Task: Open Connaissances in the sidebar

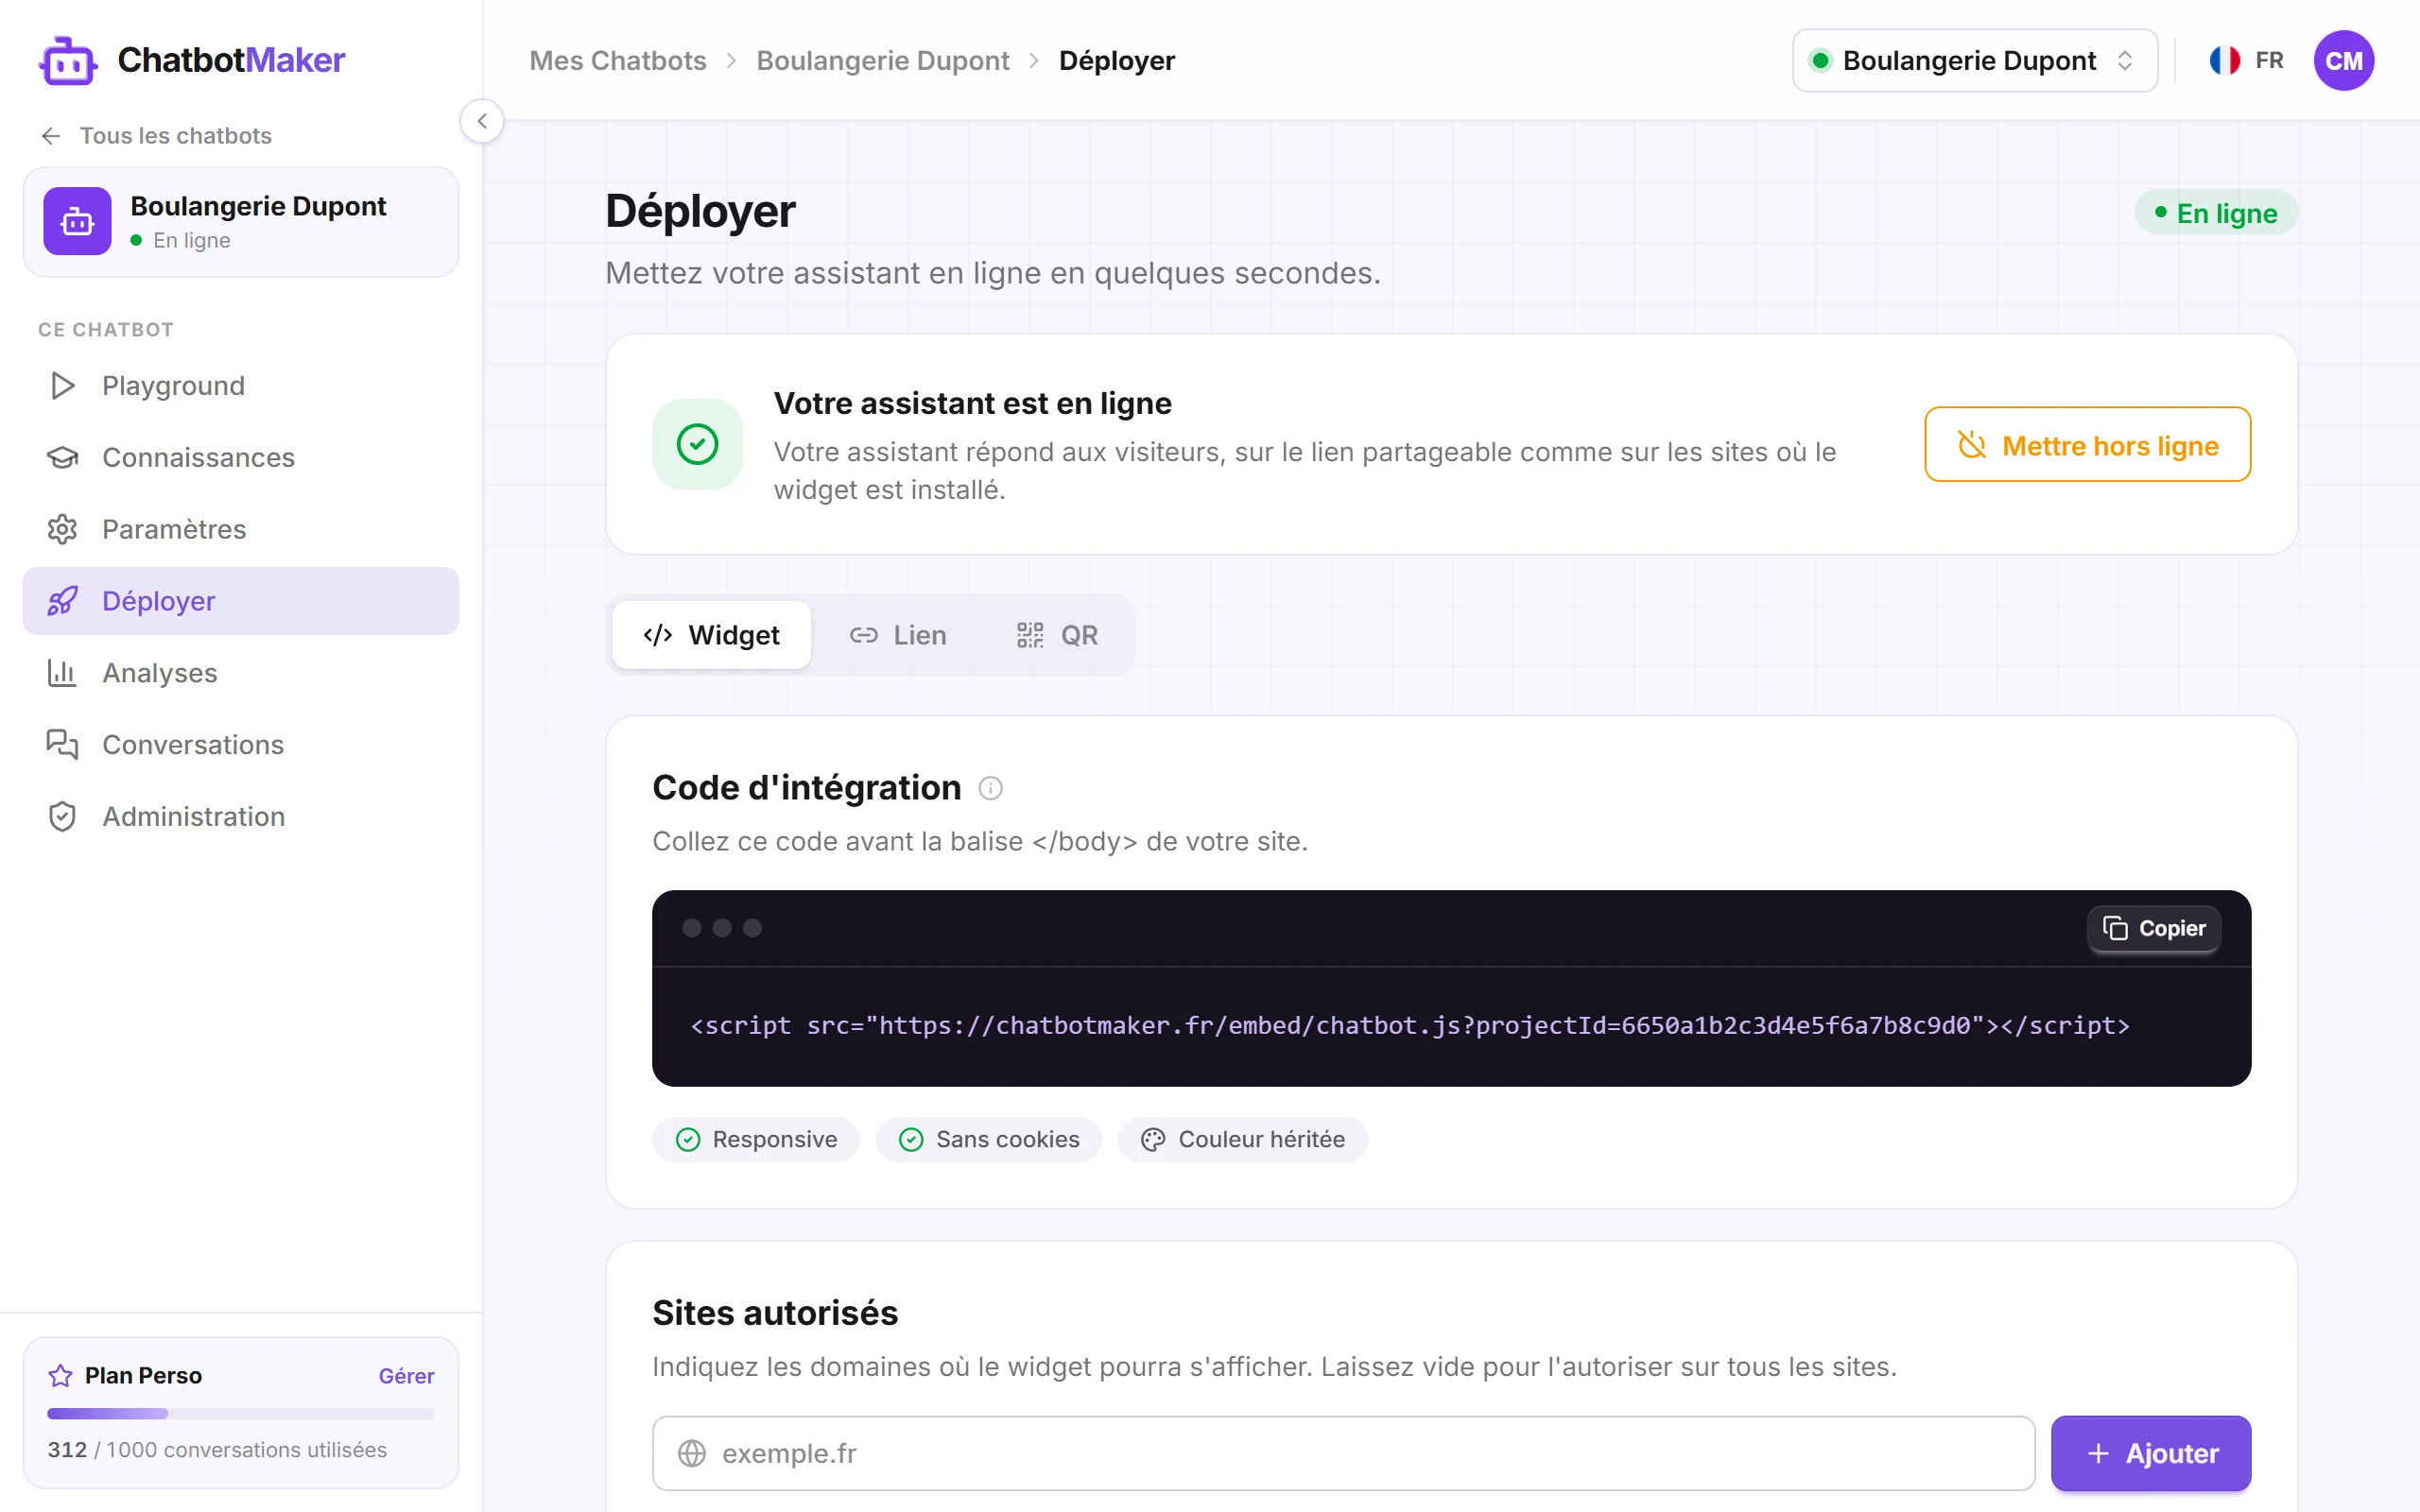Action: click(x=241, y=458)
